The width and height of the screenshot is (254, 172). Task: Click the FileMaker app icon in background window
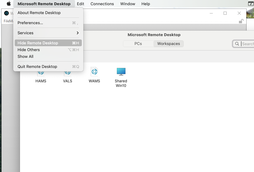[x=6, y=13]
